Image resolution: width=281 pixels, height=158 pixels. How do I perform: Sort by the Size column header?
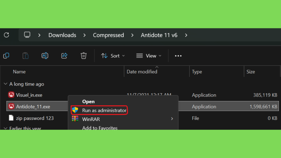click(x=251, y=72)
